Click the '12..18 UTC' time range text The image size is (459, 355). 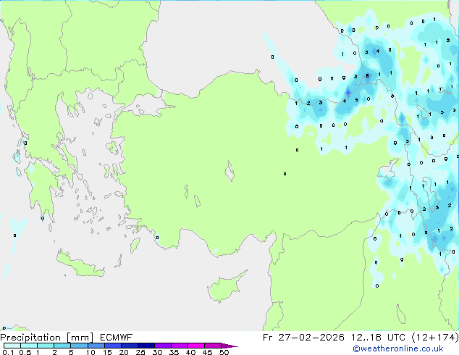(x=378, y=338)
